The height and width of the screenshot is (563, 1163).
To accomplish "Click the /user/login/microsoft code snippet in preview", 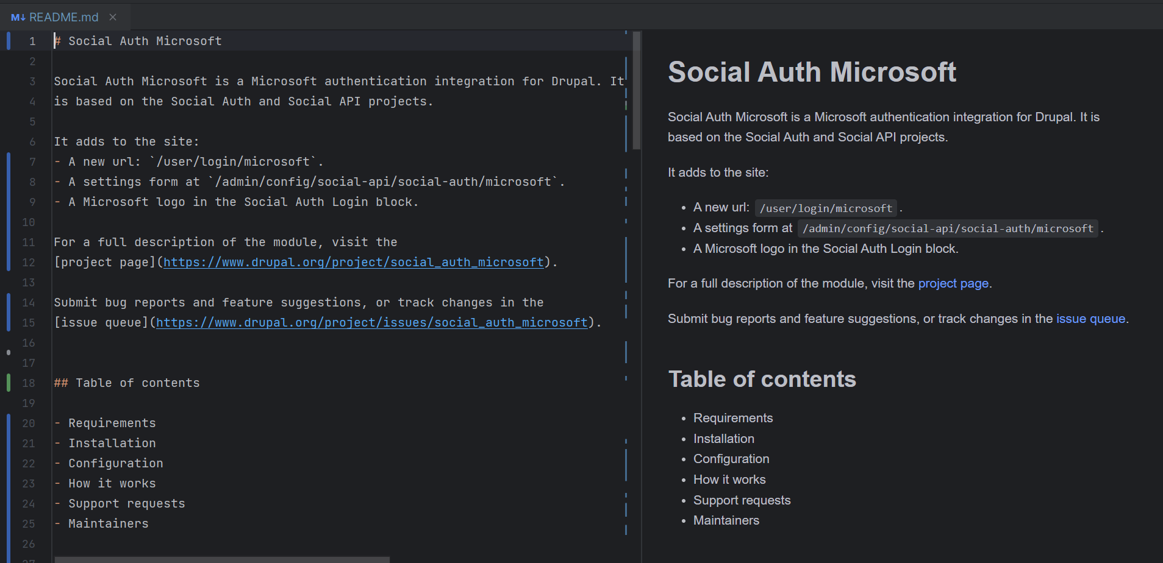I will click(825, 208).
